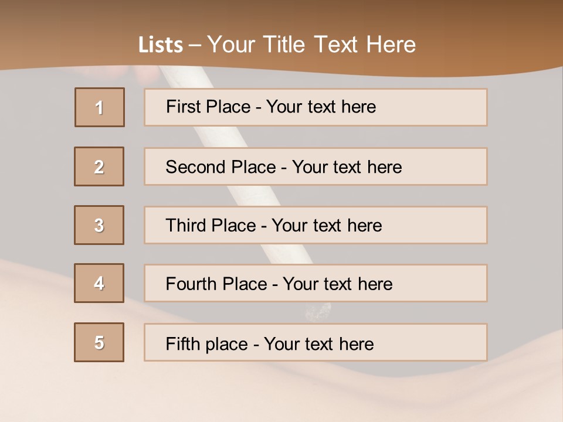Place cursor on the word "Fourth"
The image size is (563, 422).
click(x=192, y=284)
